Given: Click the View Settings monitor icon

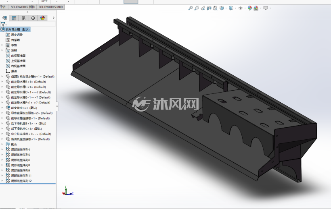Looking at the screenshot, I should pyautogui.click(x=266, y=8).
